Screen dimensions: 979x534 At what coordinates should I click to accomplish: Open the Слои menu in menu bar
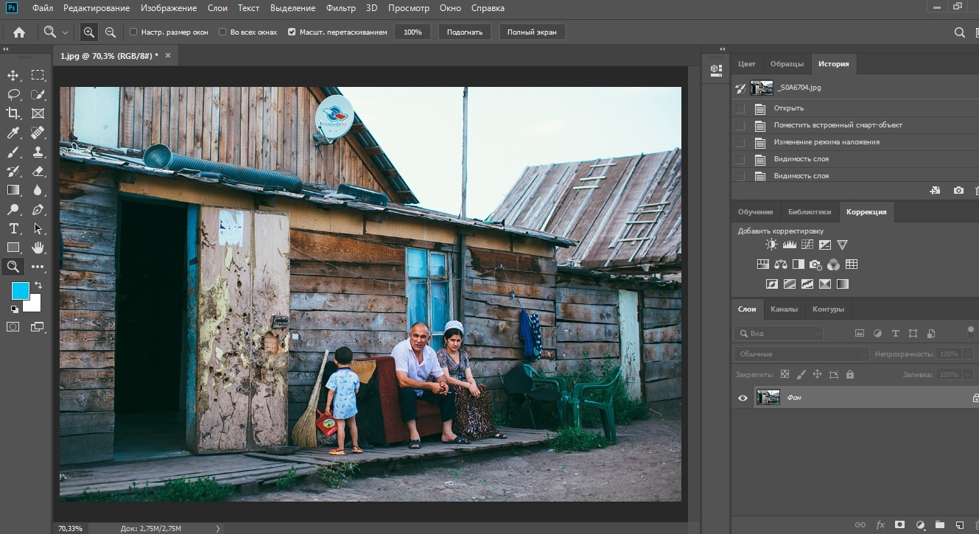coord(218,8)
